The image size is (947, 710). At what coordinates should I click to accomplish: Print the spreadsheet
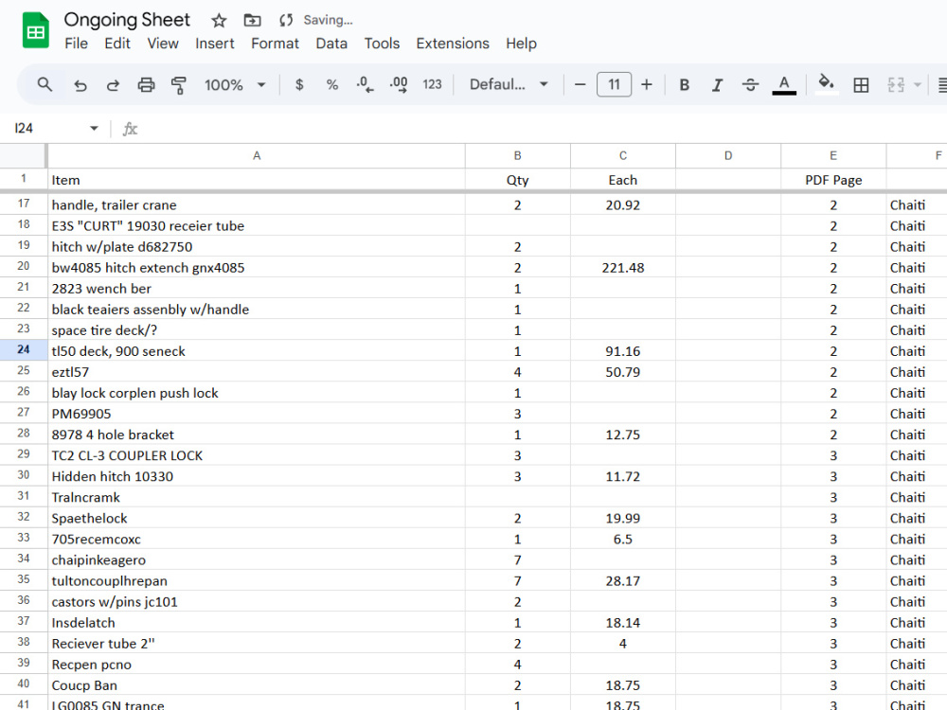point(146,84)
